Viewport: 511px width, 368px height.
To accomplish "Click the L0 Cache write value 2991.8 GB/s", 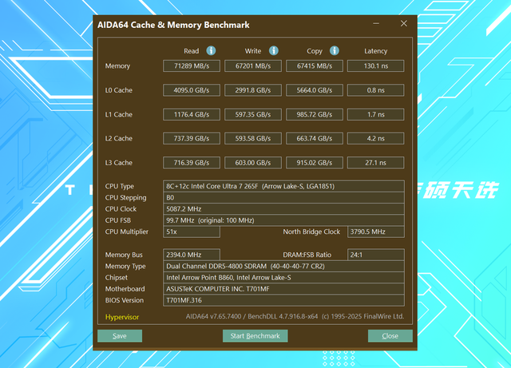I will 253,90.
